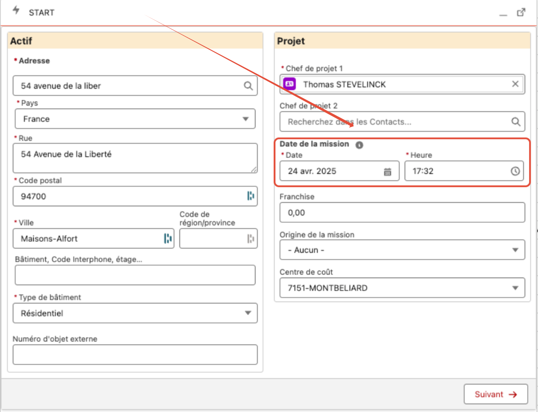Click the Code de région/province field
The width and height of the screenshot is (538, 412).
tap(218, 238)
